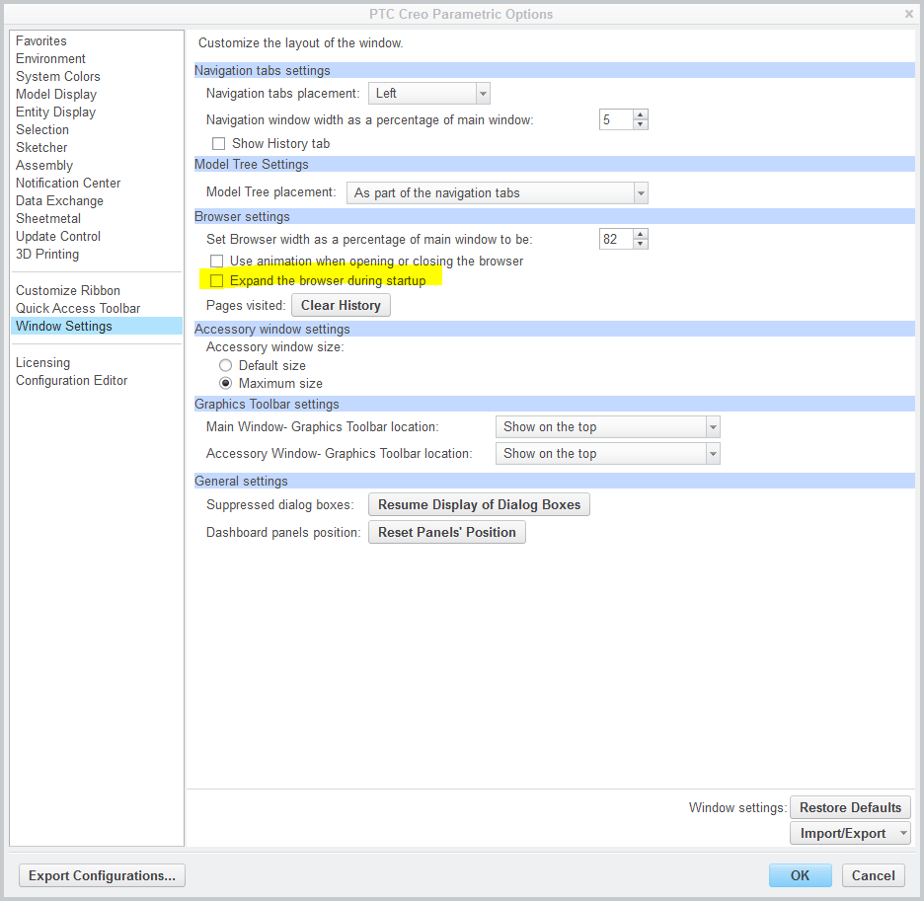Open the Environment category
Screen dimensions: 924x901
click(50, 58)
